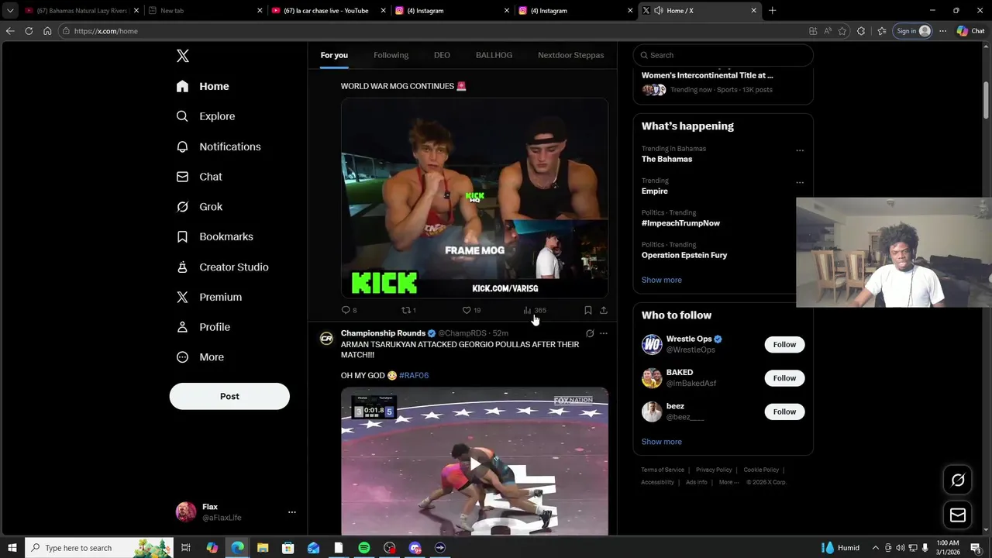Follow beez account

click(x=784, y=412)
